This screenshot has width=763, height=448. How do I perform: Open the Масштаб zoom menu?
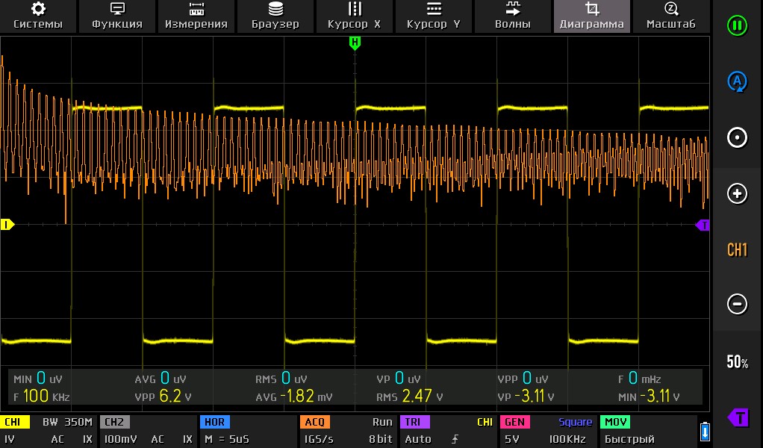point(670,16)
